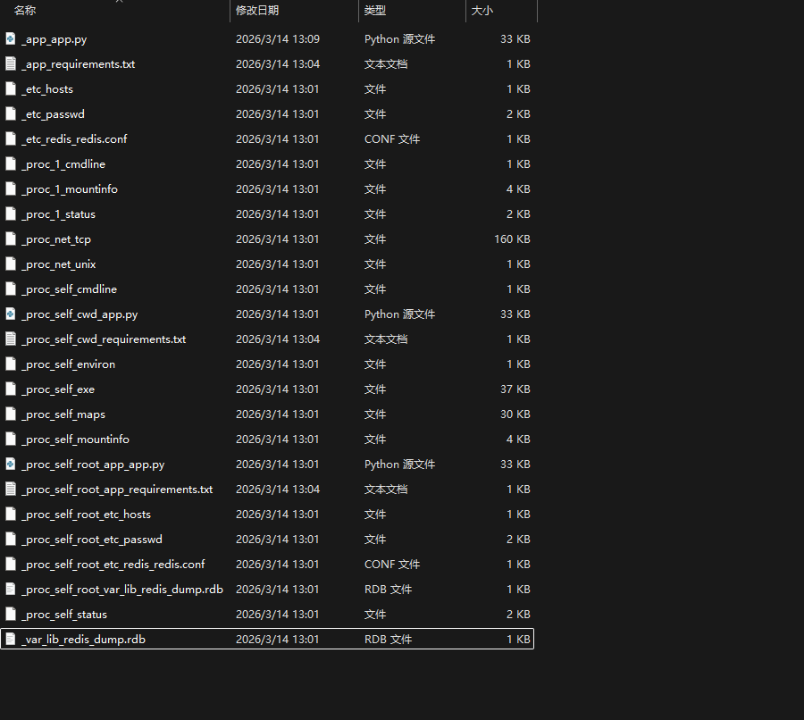Click the _proc_self_root_var_lib_redis_dump.rdb file icon
Image resolution: width=804 pixels, height=720 pixels.
[x=11, y=590]
